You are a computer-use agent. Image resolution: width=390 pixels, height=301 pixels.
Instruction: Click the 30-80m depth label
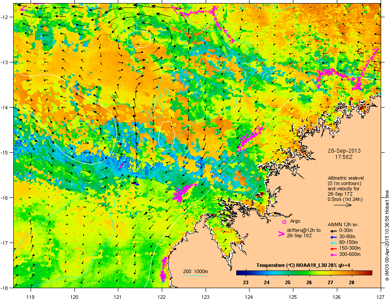[347, 236]
